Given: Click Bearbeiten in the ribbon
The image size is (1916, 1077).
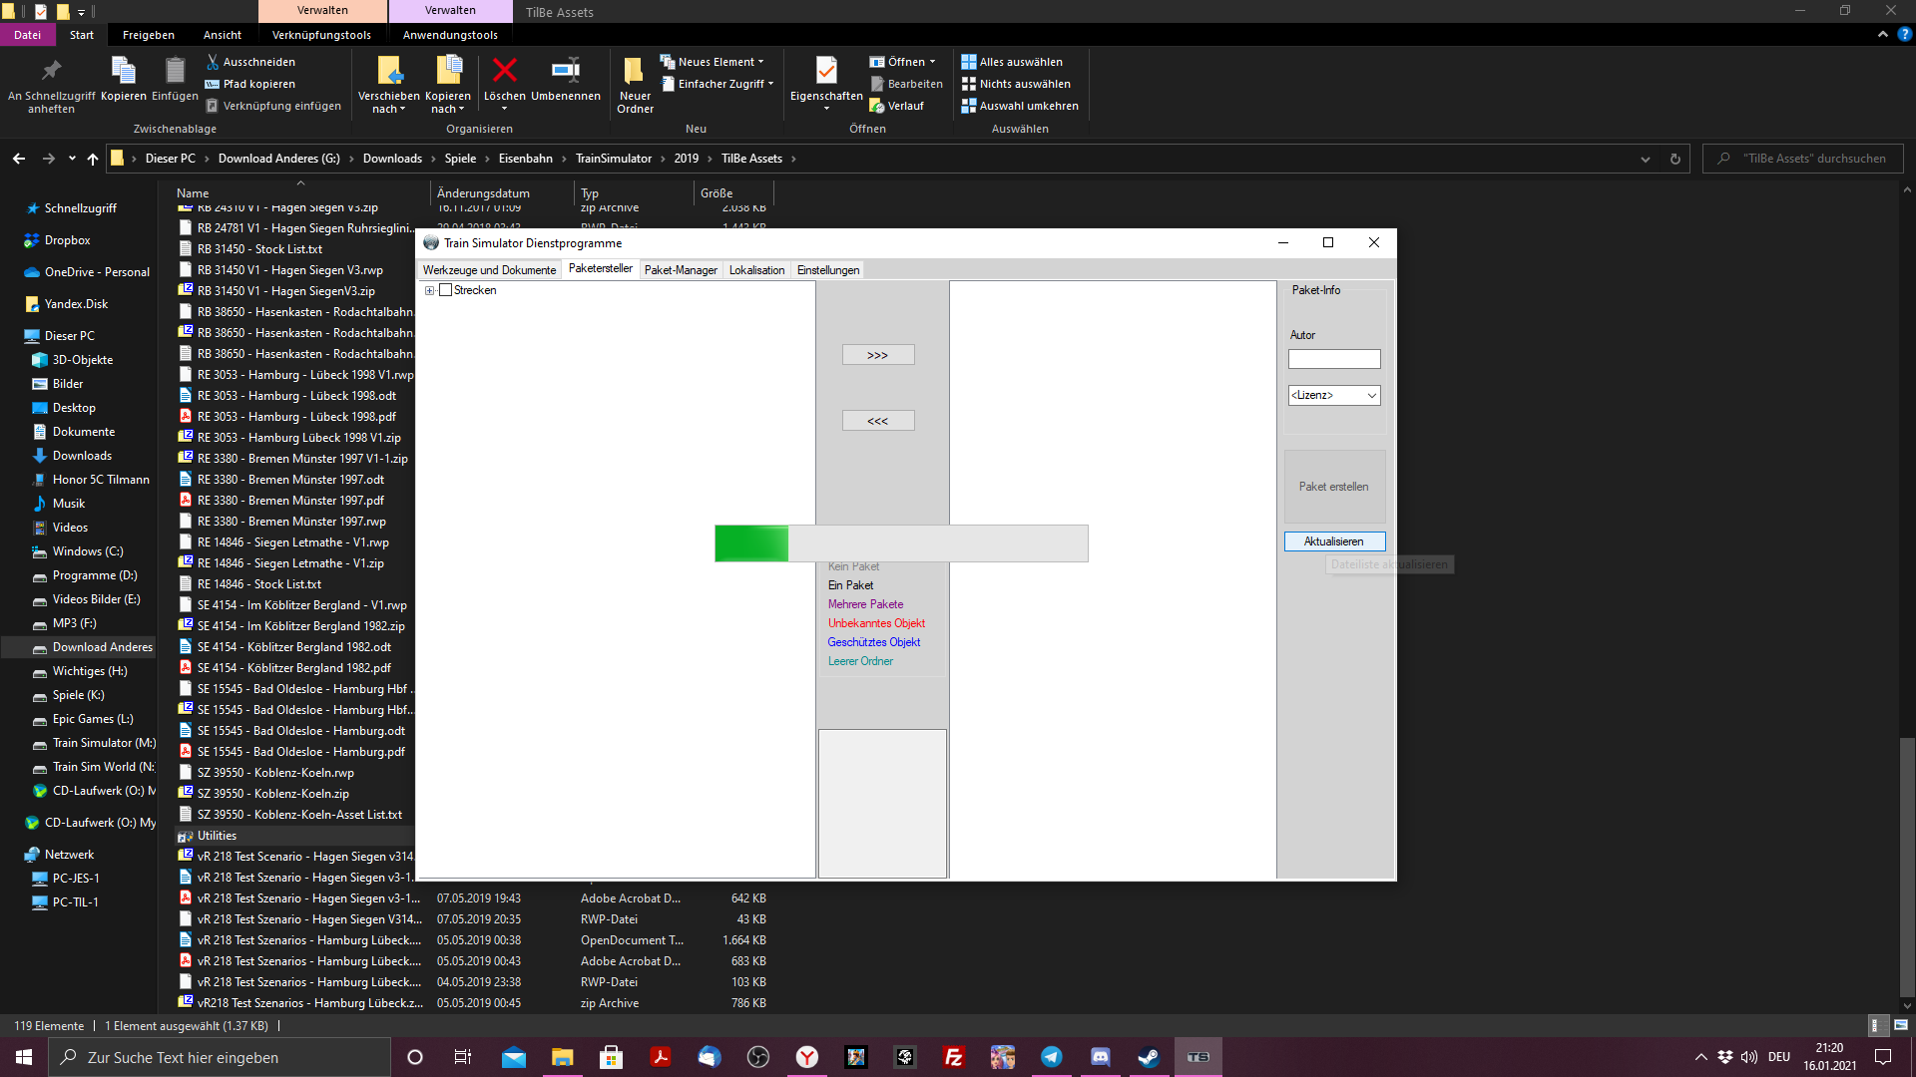Looking at the screenshot, I should 906,84.
